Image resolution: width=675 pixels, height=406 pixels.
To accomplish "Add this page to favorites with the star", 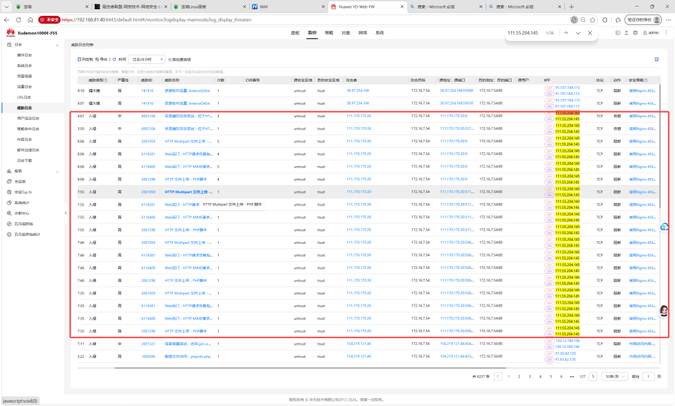I will pyautogui.click(x=593, y=20).
